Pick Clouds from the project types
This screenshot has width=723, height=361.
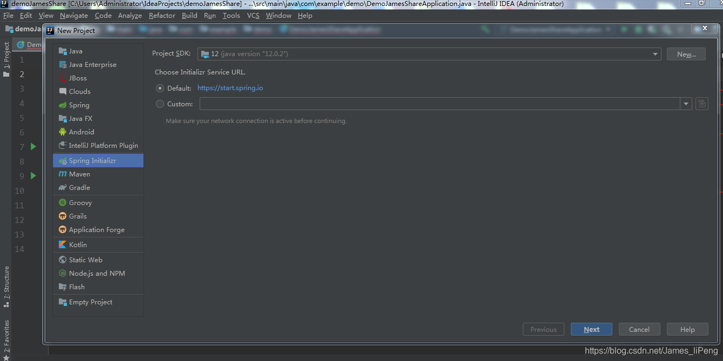98,92
